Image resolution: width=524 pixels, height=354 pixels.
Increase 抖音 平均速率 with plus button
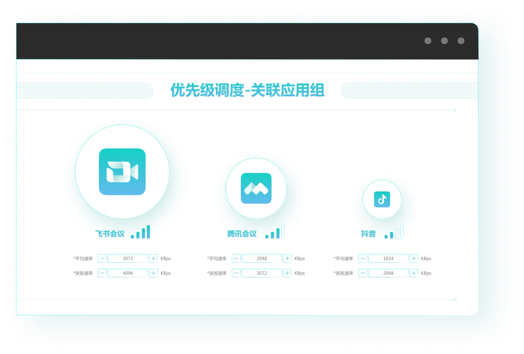[x=414, y=259]
